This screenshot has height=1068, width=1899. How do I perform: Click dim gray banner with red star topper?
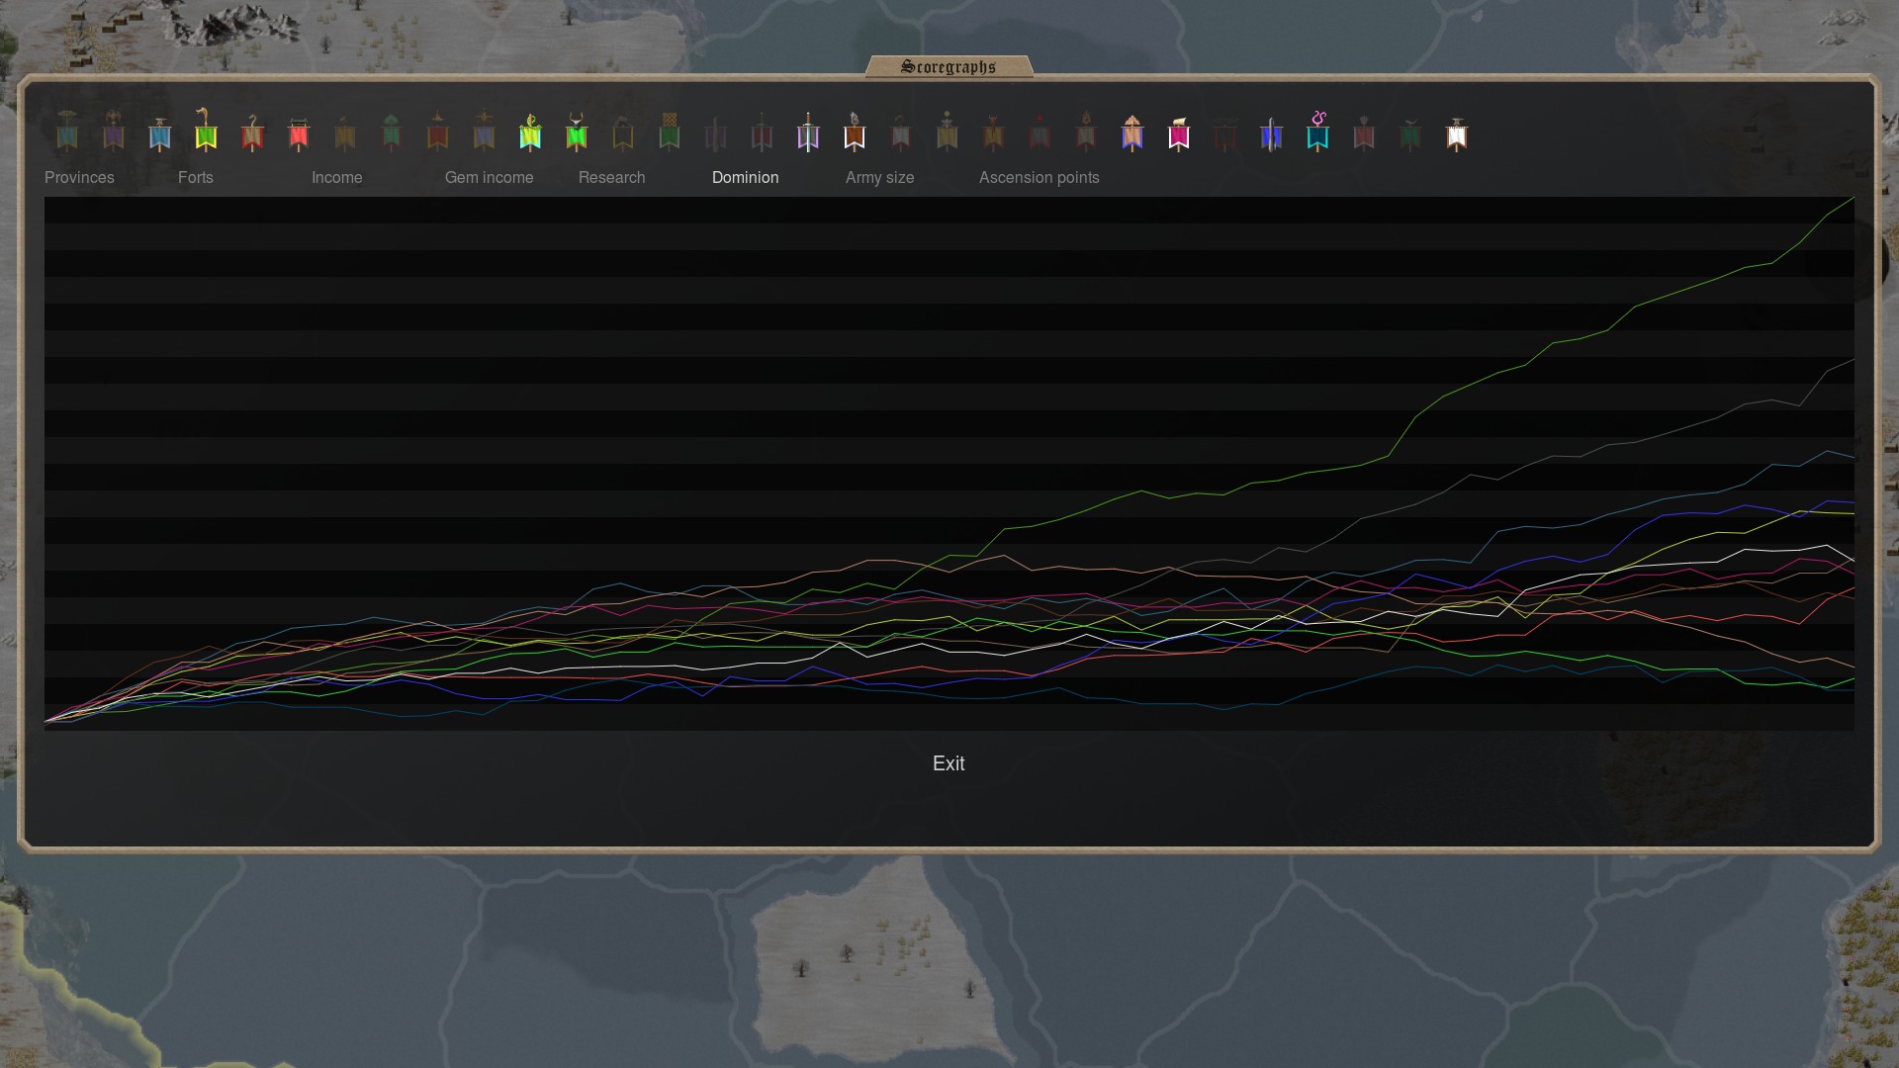tap(1040, 133)
